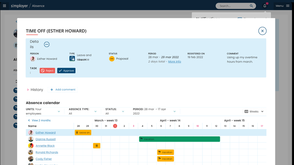
Task: Click Annette Black's paused absence marker
Action: (97, 146)
